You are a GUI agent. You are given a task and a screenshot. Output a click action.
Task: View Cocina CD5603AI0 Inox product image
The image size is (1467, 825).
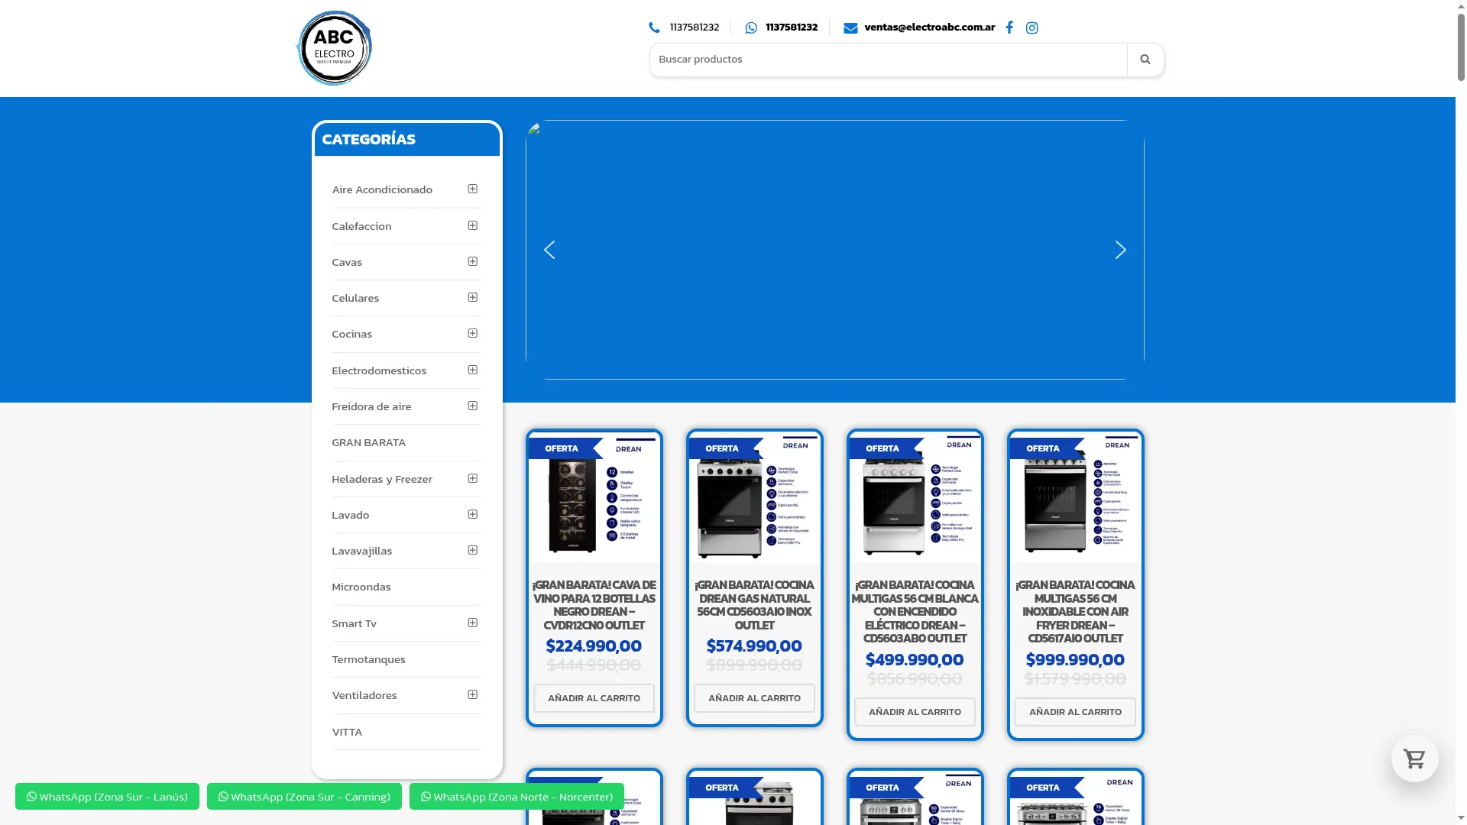tap(754, 498)
